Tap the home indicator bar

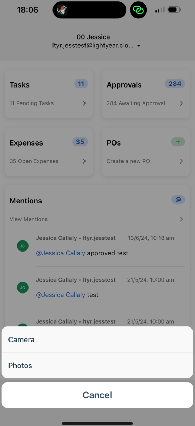pyautogui.click(x=97, y=423)
